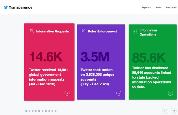
Task: Click the Information Operations dotted icon
Action: click(135, 32)
